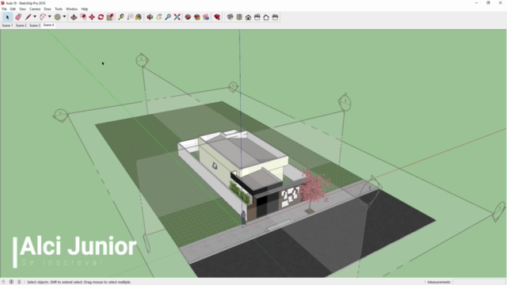Switch to Right view icon

[257, 17]
